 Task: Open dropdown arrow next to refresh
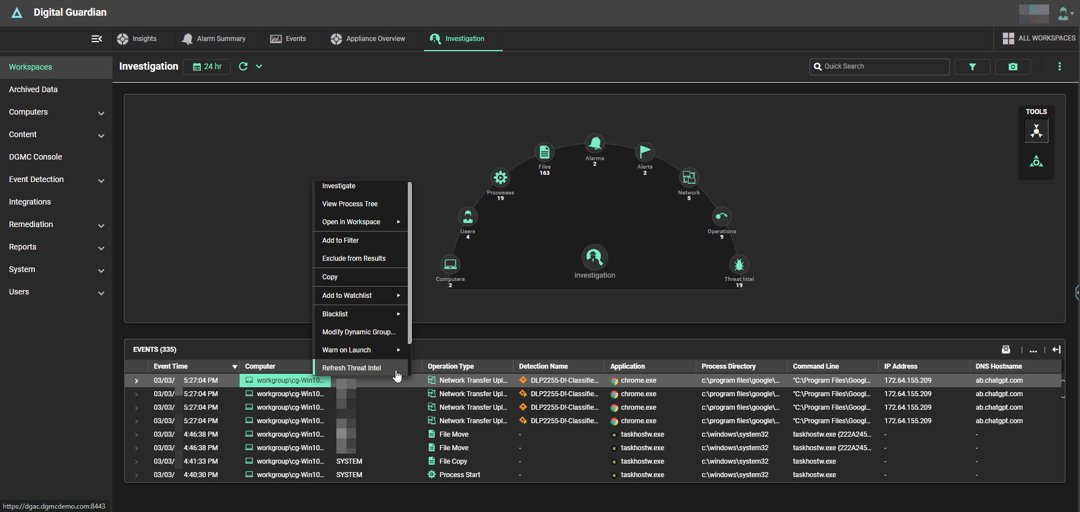tap(259, 66)
